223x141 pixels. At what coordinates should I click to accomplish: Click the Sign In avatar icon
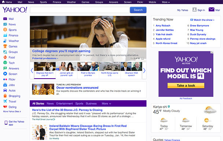click(194, 10)
